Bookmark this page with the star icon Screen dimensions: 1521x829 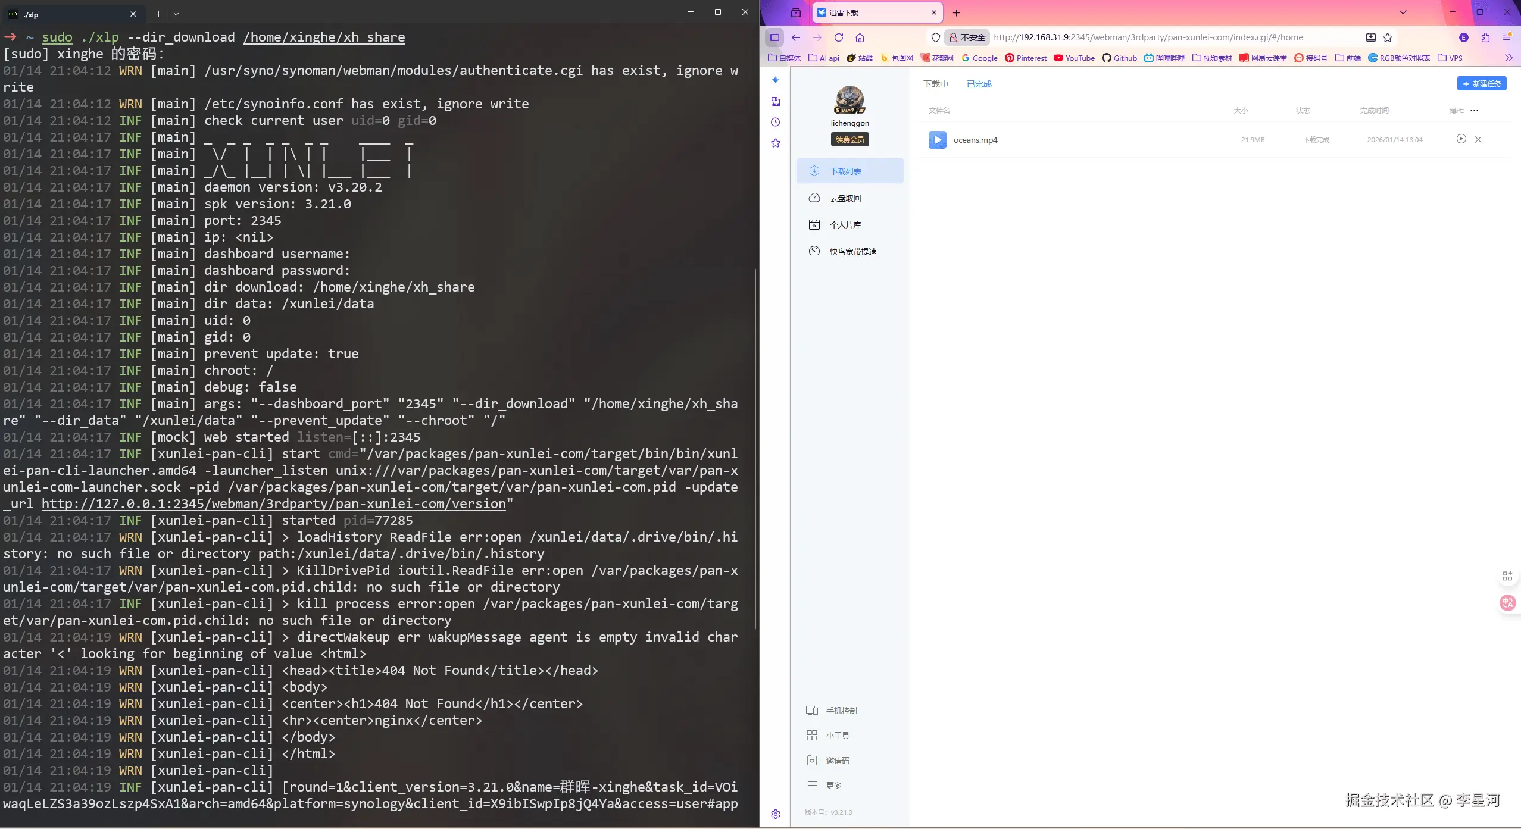[1388, 37]
